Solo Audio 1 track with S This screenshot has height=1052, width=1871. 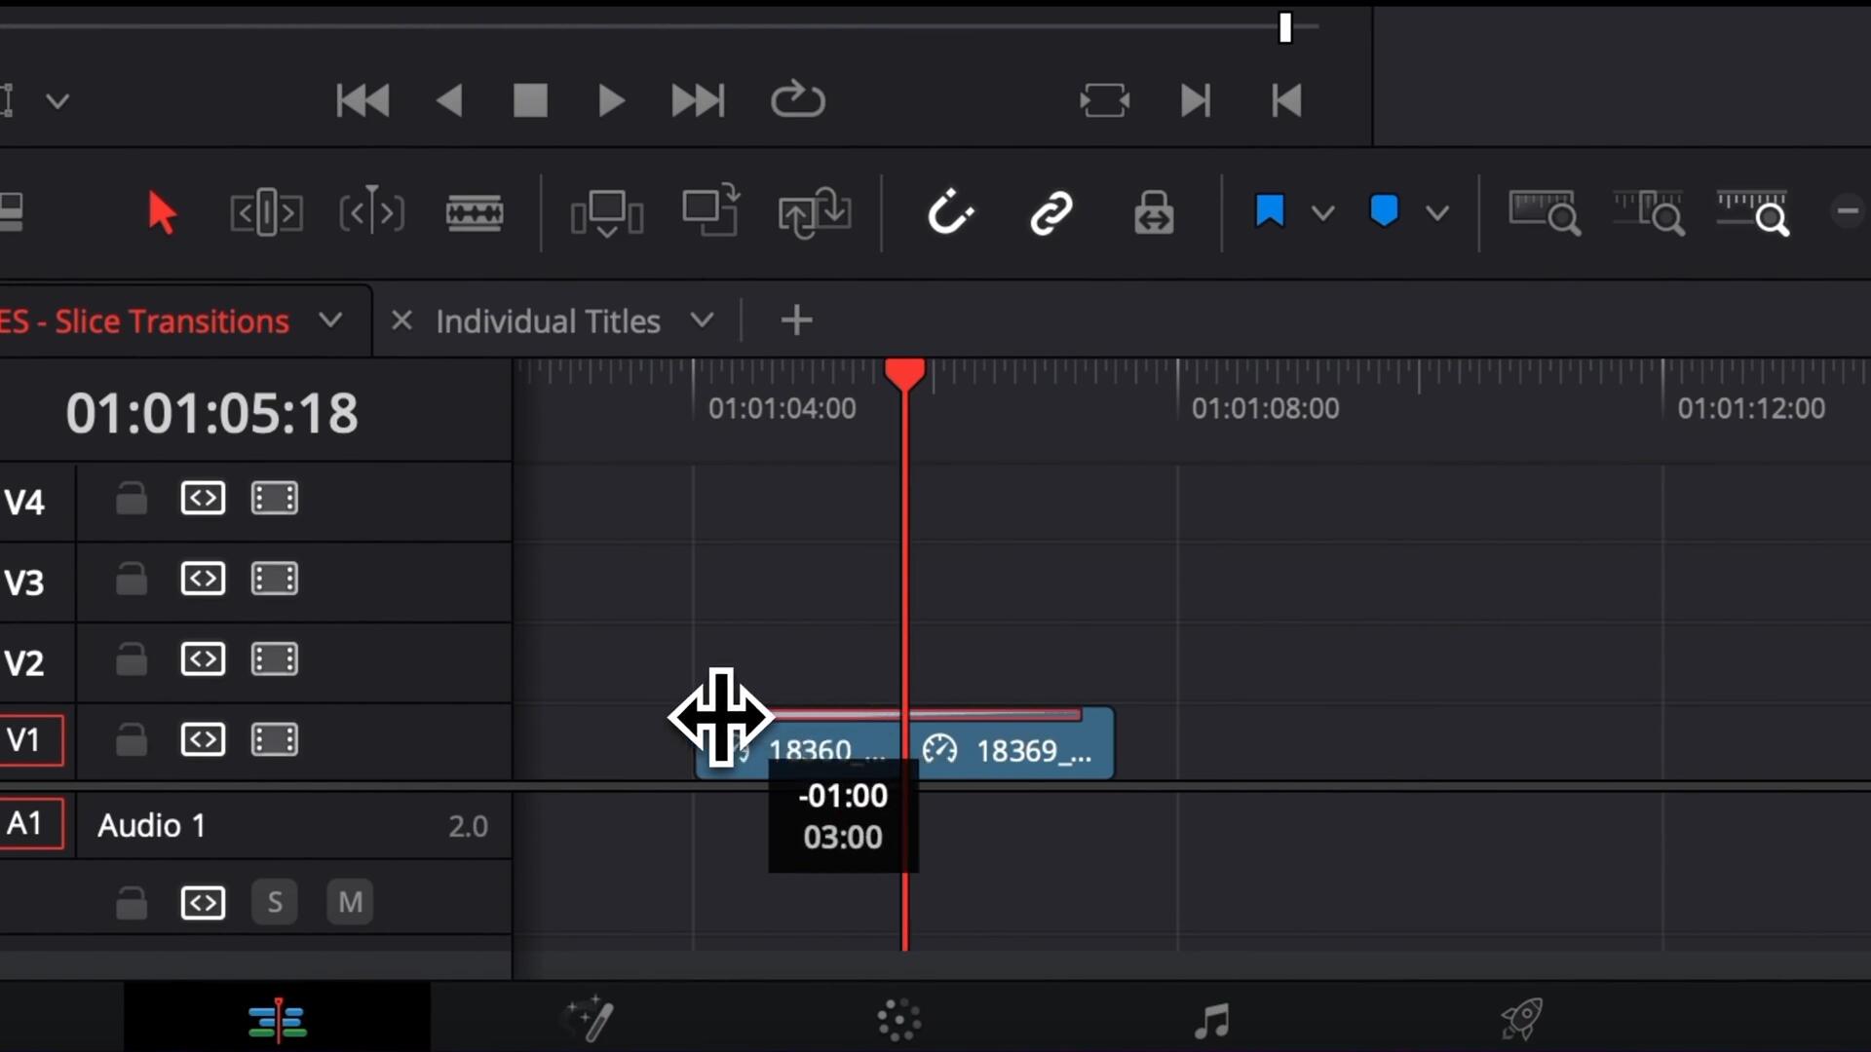click(x=275, y=902)
